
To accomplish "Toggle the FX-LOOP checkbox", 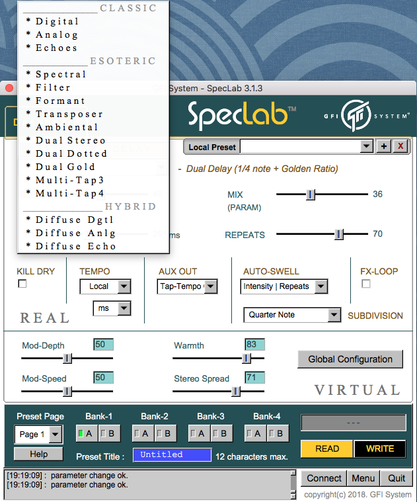I will click(366, 284).
